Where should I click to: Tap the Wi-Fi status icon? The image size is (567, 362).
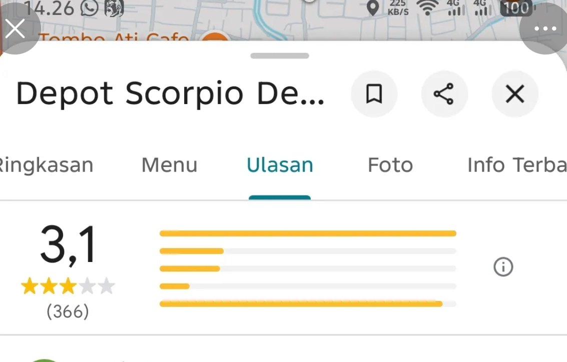pos(427,7)
